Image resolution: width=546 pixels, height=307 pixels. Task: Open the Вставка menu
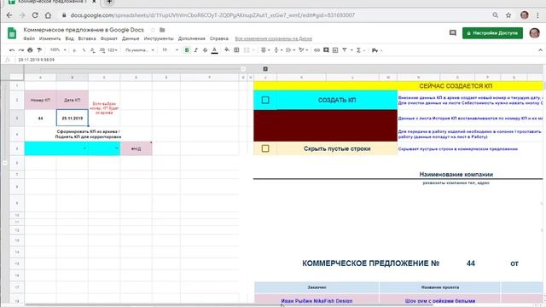click(87, 38)
